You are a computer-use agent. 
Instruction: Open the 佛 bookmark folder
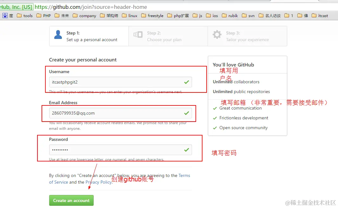(303, 16)
